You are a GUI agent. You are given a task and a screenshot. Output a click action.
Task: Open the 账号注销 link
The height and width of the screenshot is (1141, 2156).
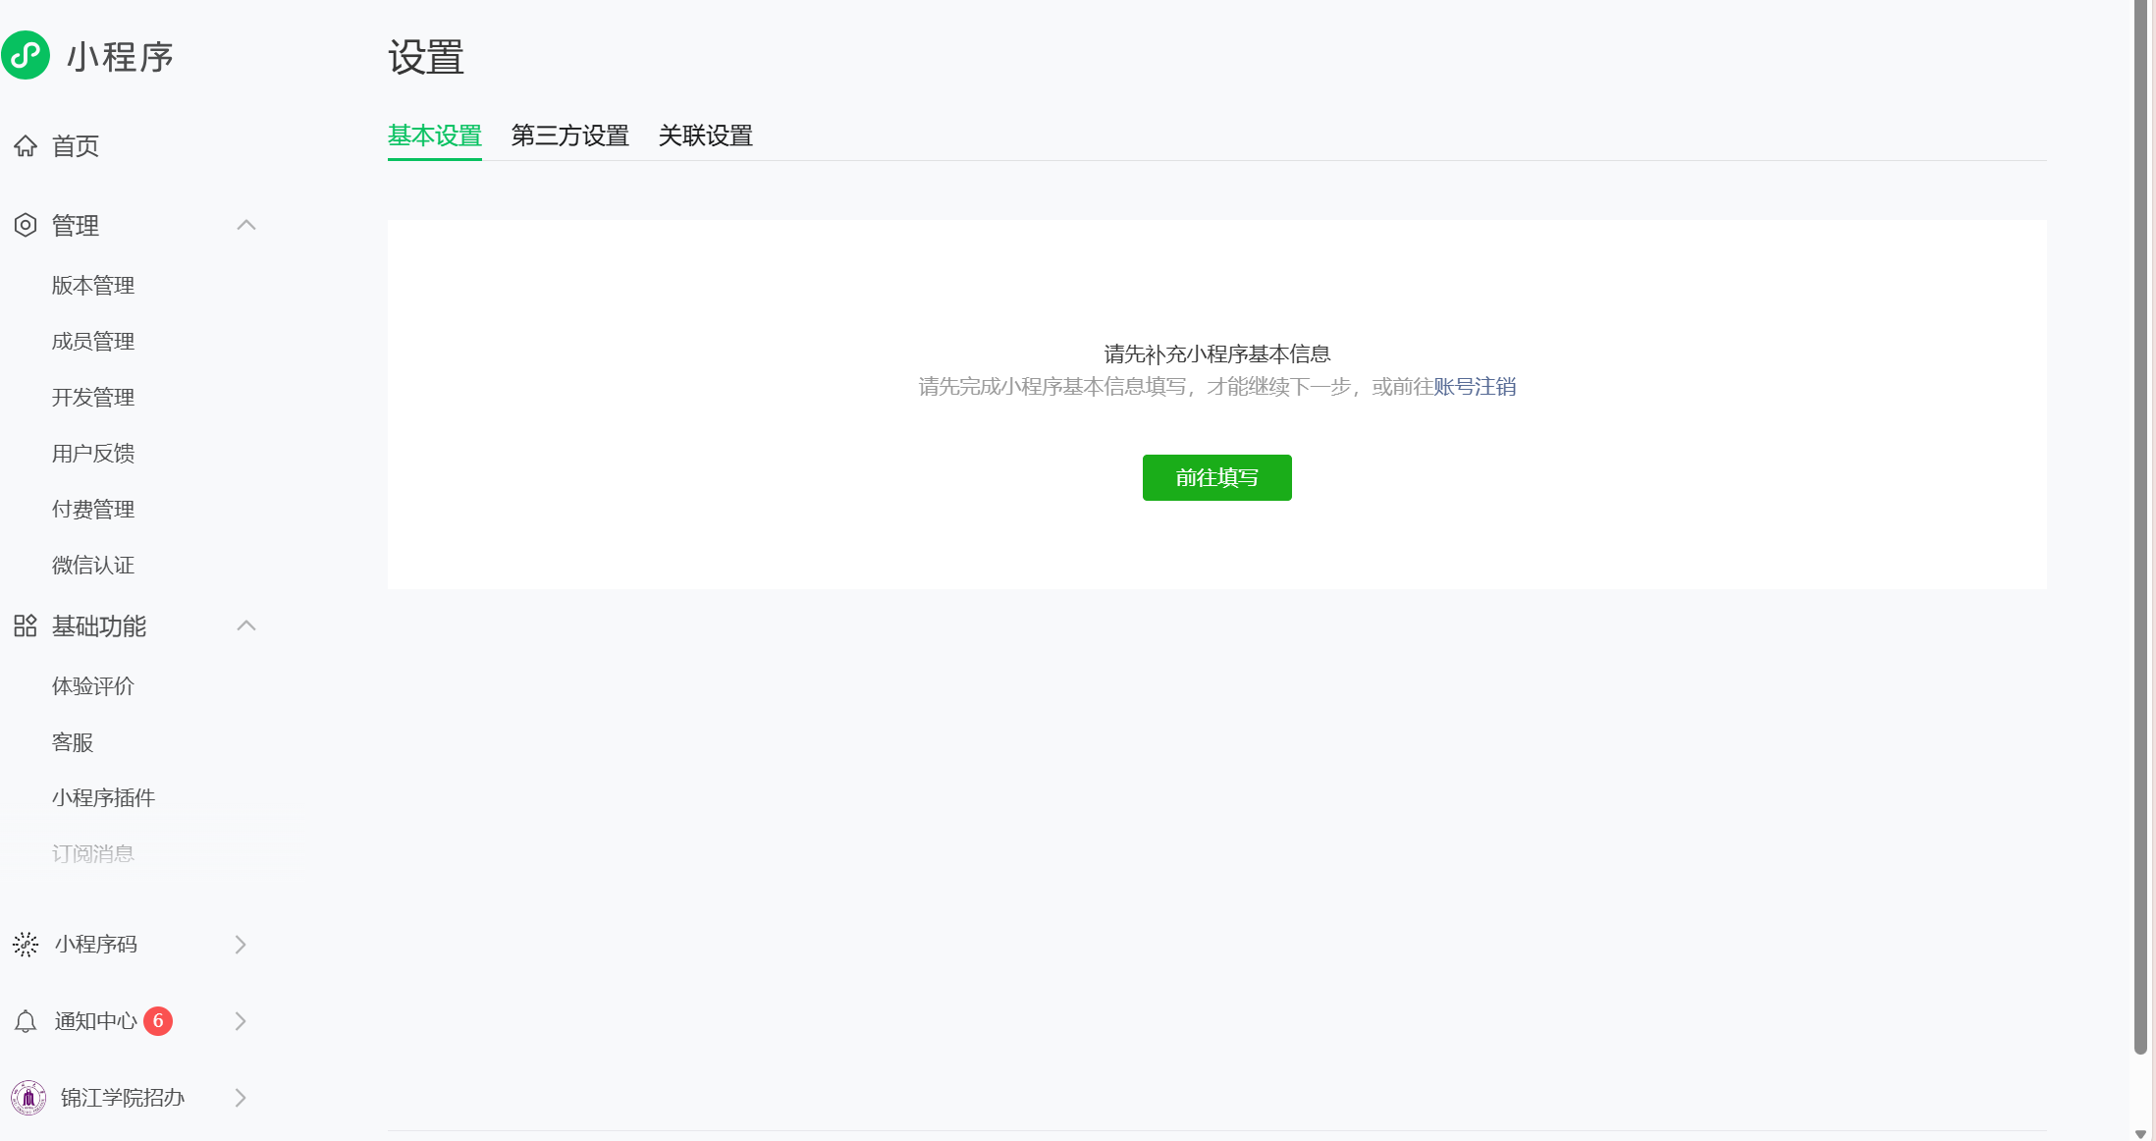coord(1475,387)
